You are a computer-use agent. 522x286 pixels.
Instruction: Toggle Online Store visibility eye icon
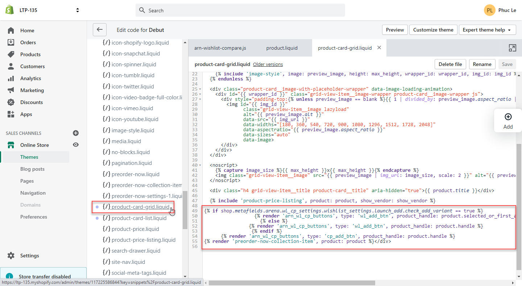[75, 145]
